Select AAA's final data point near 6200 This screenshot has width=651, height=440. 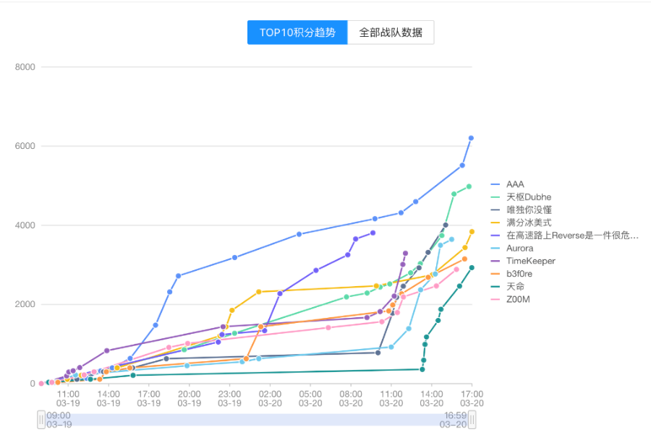pos(471,138)
